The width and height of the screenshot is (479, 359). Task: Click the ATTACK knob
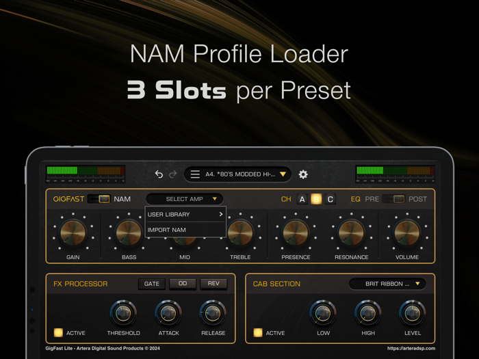coord(168,313)
